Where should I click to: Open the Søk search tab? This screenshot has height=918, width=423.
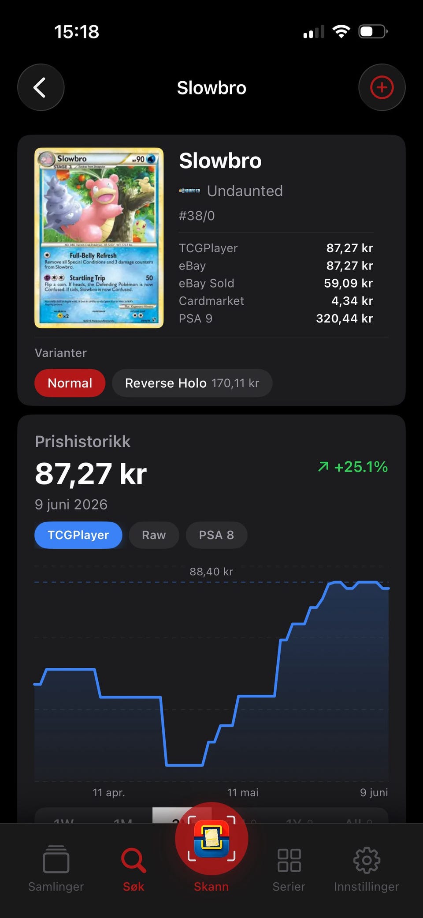(134, 869)
